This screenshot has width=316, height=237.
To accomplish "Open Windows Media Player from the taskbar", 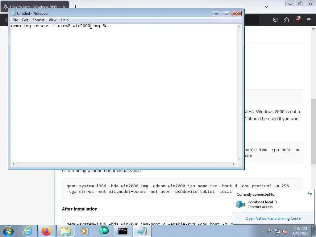I will click(84, 231).
